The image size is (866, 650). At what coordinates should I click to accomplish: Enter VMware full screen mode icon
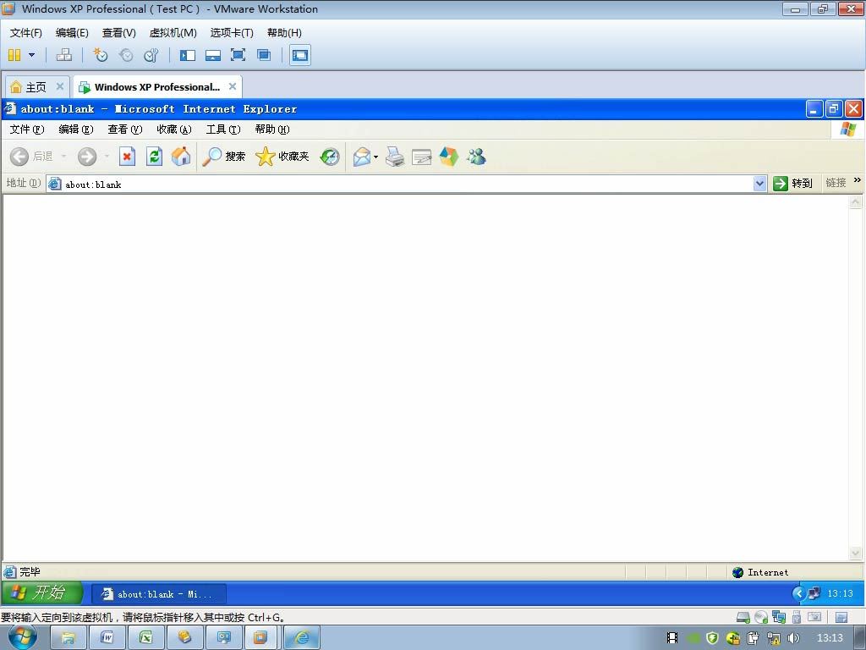click(x=238, y=55)
